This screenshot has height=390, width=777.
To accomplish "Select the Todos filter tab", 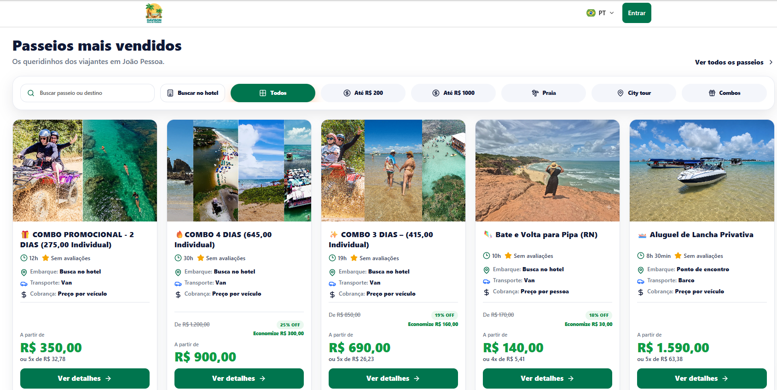I will [x=273, y=93].
